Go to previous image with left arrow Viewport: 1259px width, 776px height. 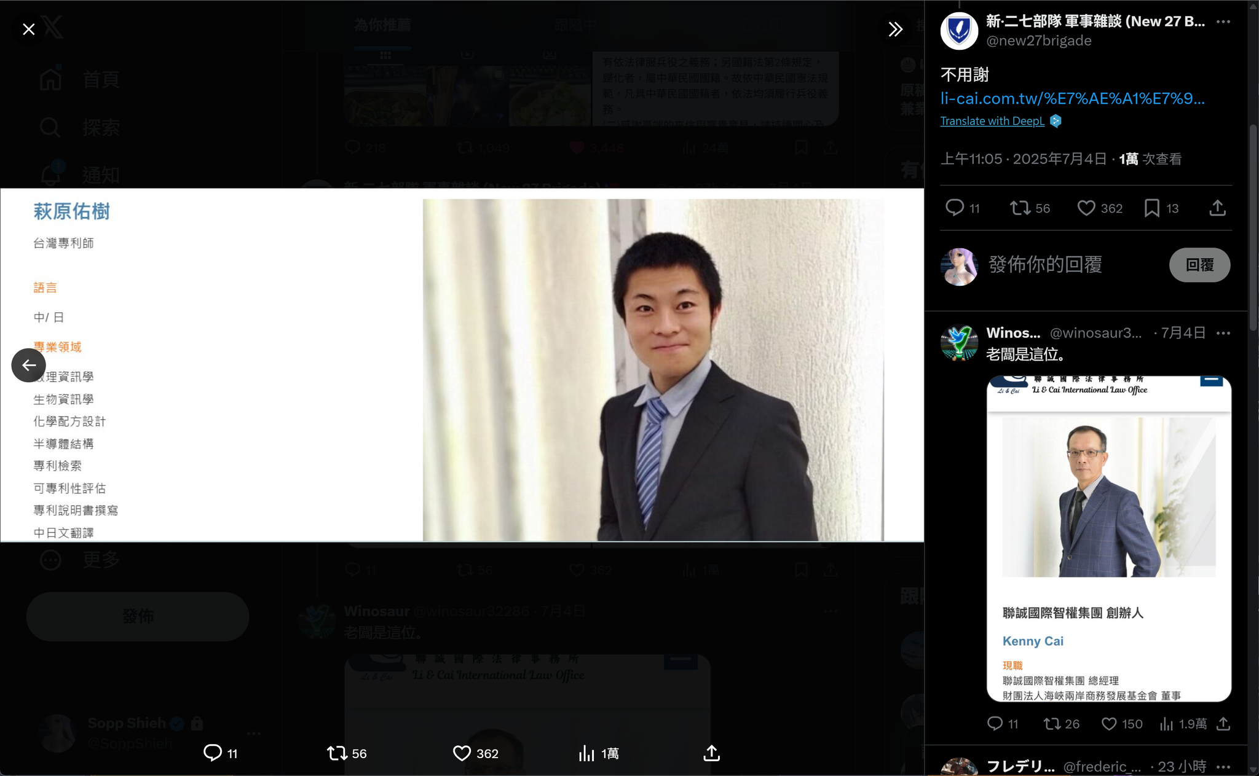point(28,365)
